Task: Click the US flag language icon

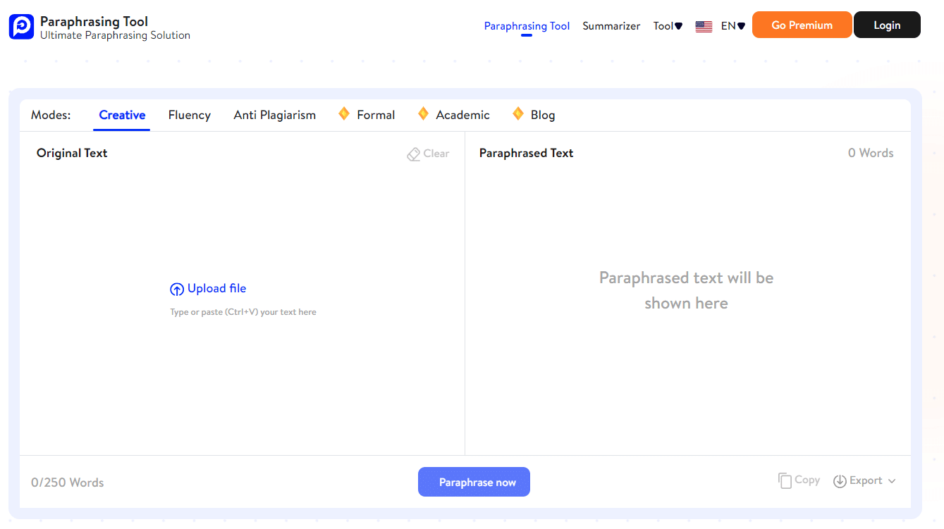Action: coord(703,25)
